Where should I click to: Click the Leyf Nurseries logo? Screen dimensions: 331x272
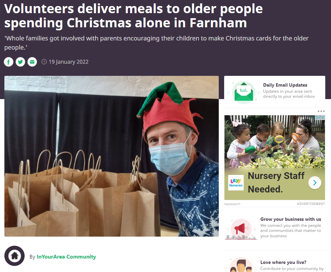click(236, 183)
